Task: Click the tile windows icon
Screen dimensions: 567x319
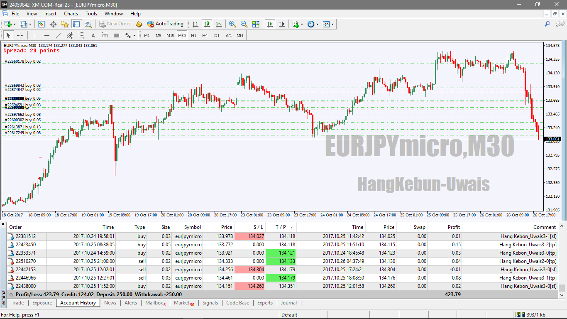Action: (x=256, y=24)
